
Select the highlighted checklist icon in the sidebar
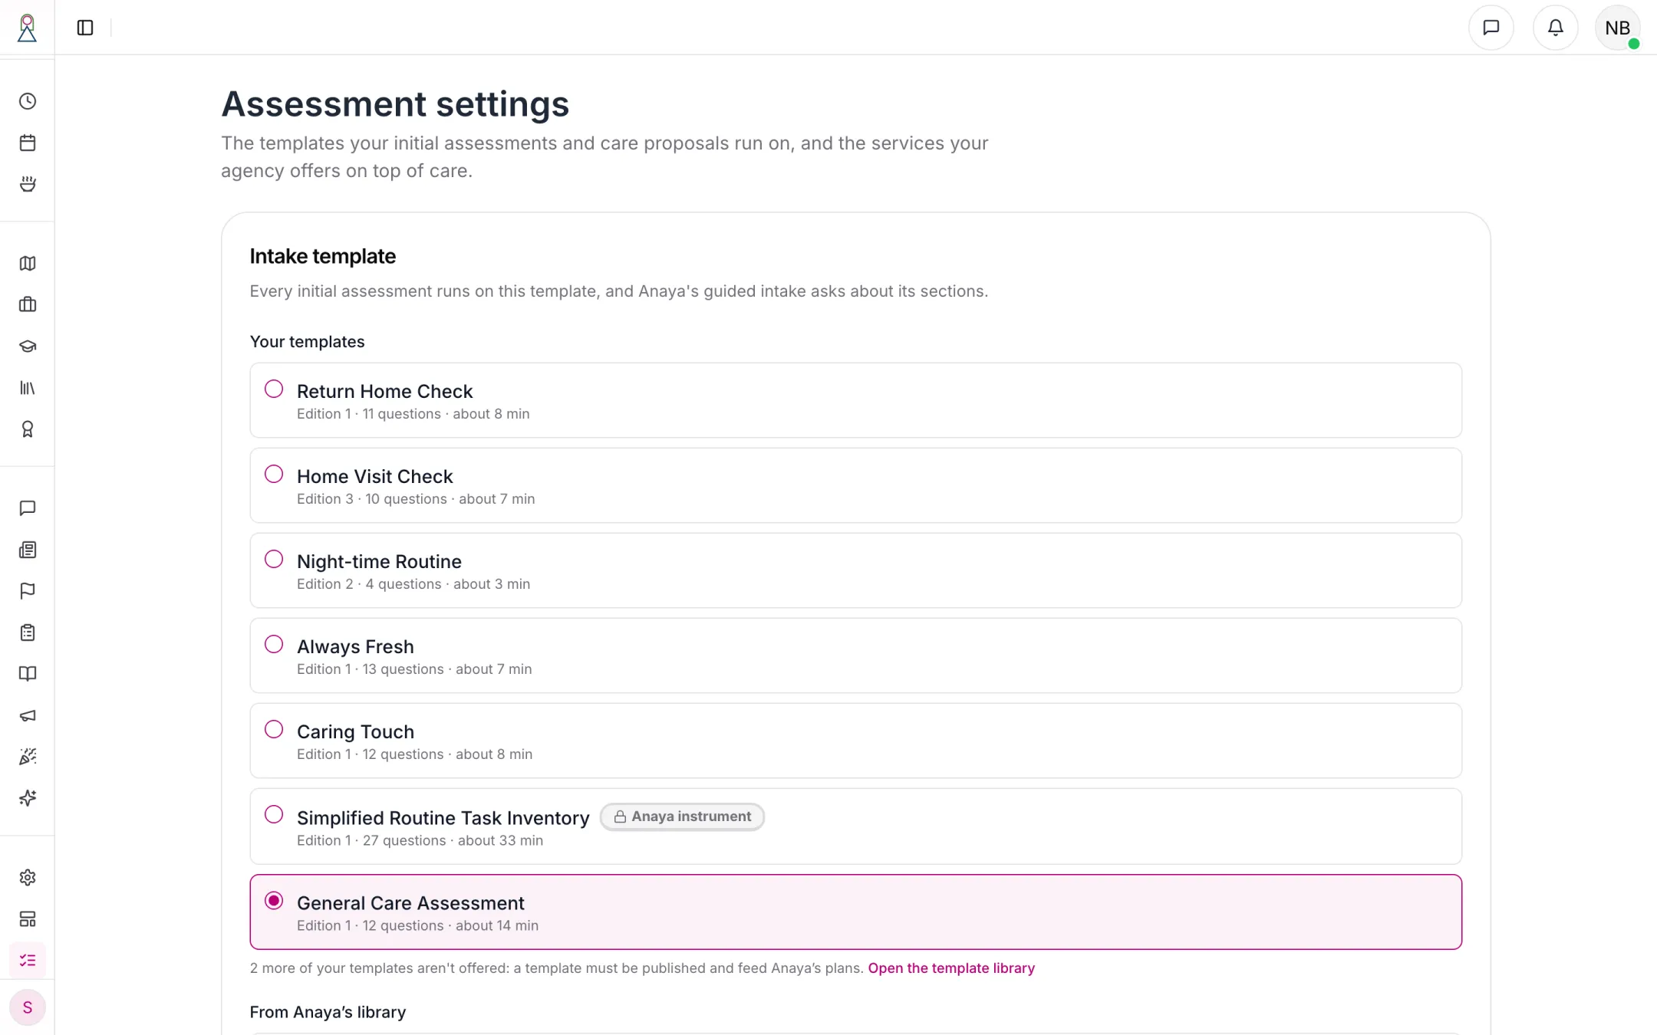point(28,960)
